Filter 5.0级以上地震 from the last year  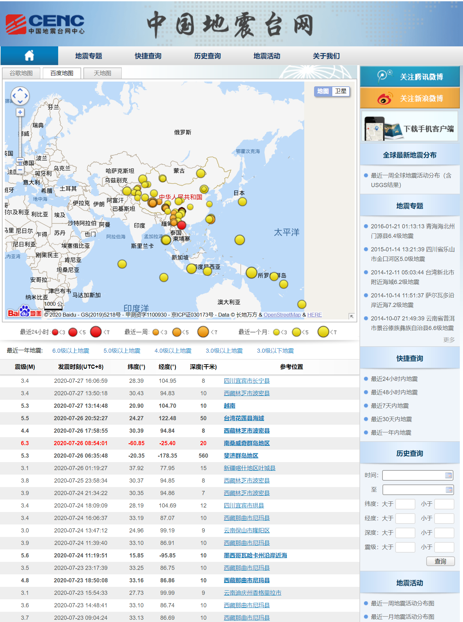click(x=122, y=351)
